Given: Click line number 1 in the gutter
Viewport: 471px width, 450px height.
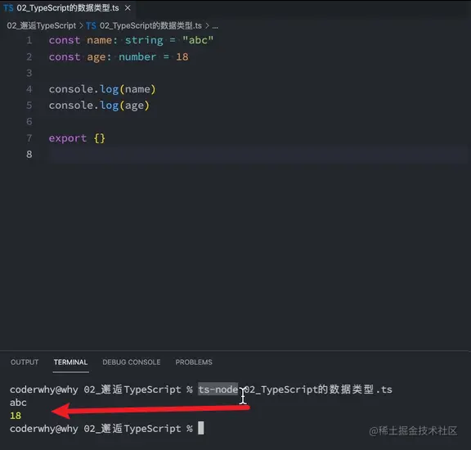Looking at the screenshot, I should click(x=29, y=40).
